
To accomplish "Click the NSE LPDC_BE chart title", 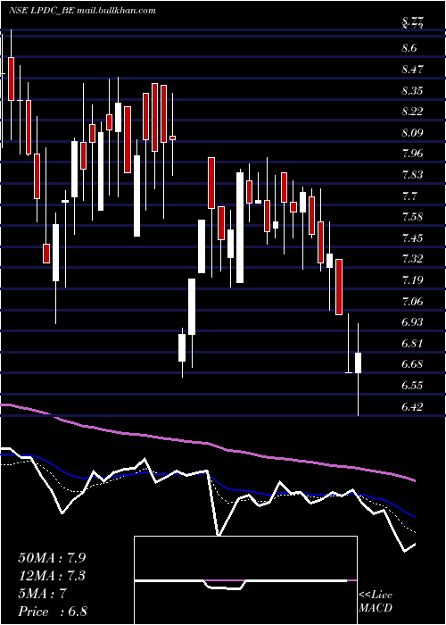I will tap(82, 11).
